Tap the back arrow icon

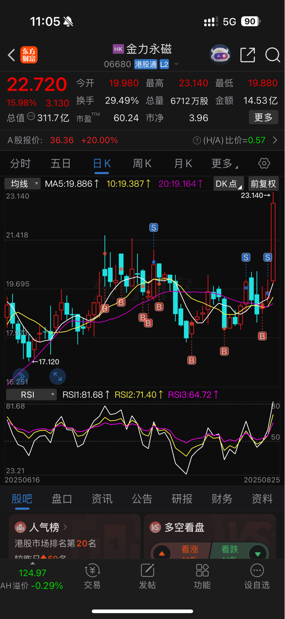(11, 55)
